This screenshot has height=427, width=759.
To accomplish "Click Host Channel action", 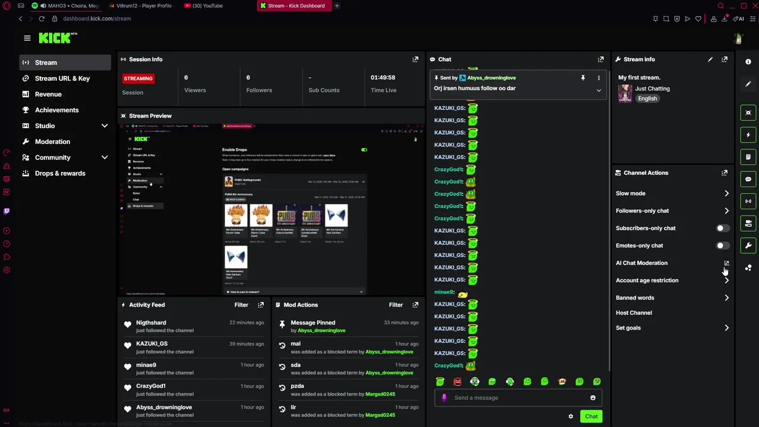I will pos(634,313).
